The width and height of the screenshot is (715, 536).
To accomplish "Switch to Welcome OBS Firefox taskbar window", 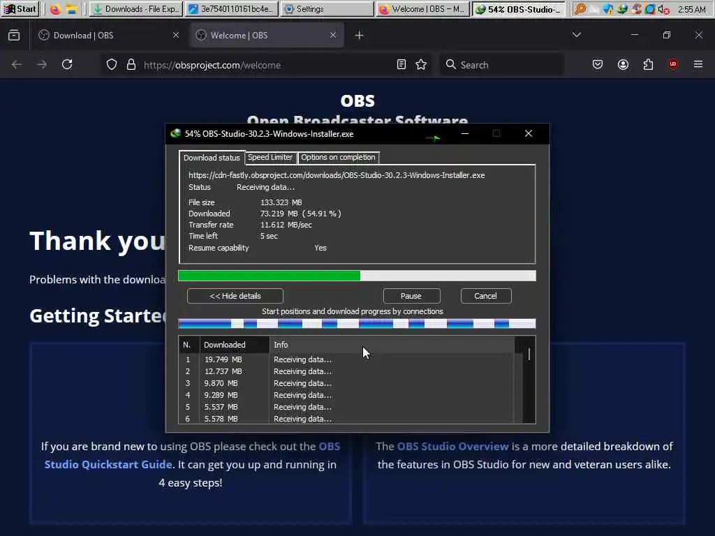I will pos(422,9).
